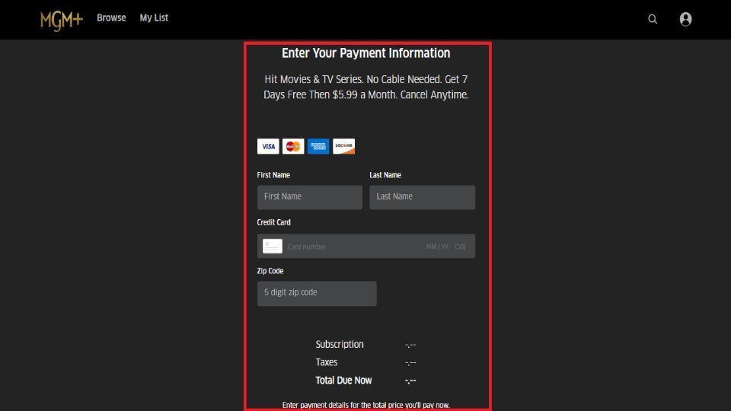This screenshot has width=731, height=411.
Task: Click the '7 Days Free Then $5.99' promo text
Action: click(x=365, y=87)
